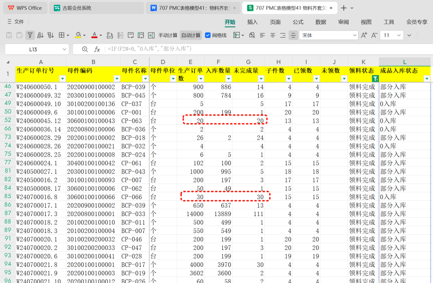Click the find/select cells icon

point(252,35)
